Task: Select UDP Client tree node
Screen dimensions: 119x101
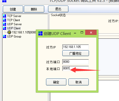Action: click(14, 28)
